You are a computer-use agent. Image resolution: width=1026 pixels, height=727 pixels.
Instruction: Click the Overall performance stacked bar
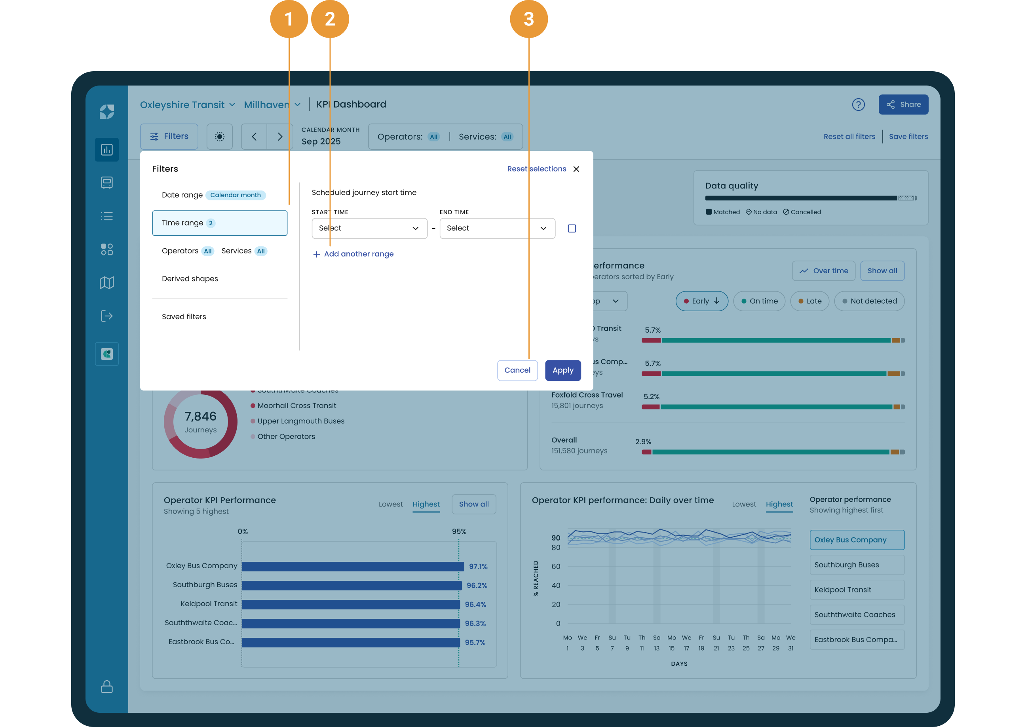(x=773, y=452)
